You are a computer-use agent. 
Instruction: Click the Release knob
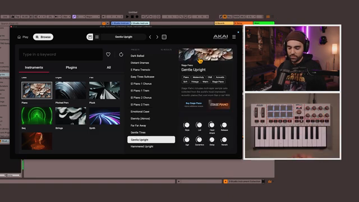pyautogui.click(x=224, y=125)
